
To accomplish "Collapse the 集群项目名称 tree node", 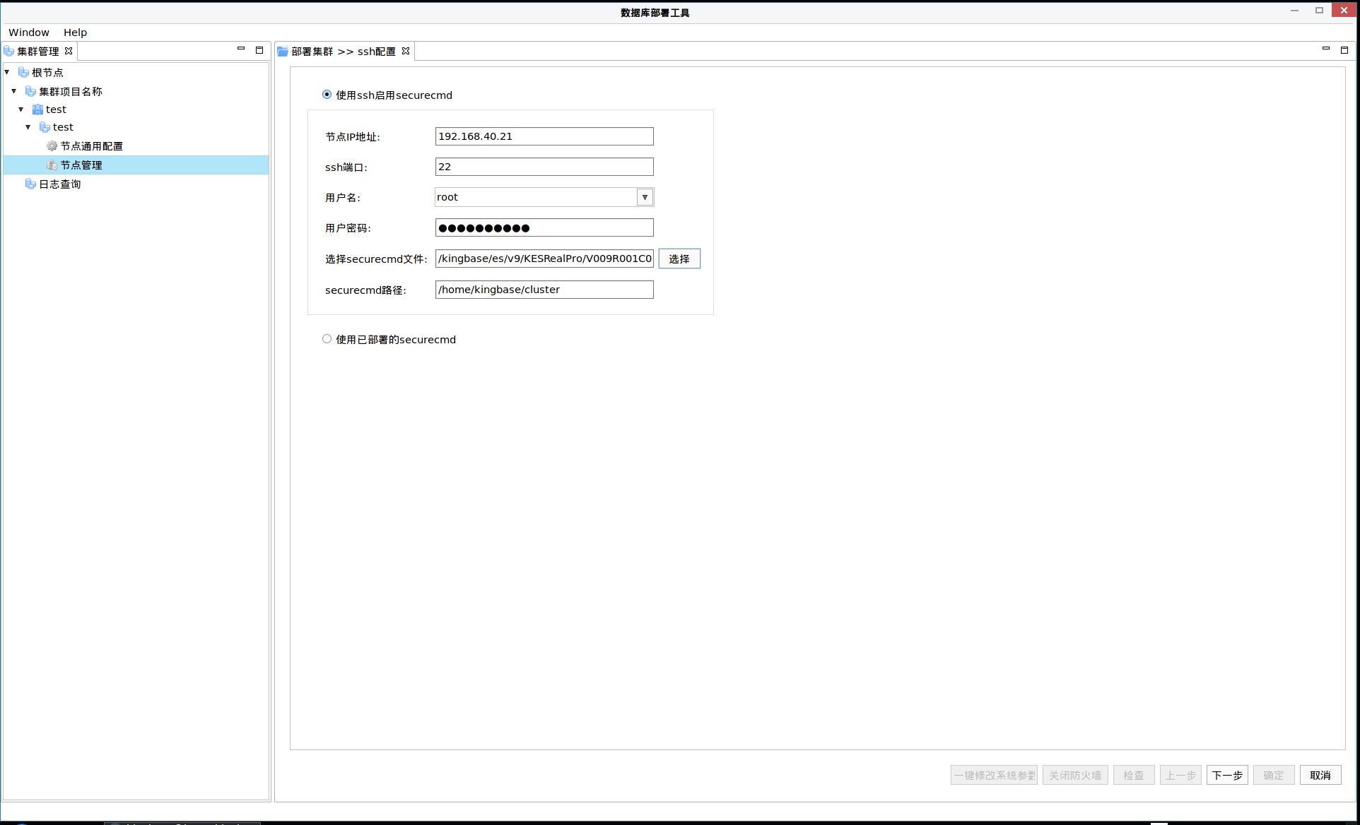I will click(x=14, y=91).
